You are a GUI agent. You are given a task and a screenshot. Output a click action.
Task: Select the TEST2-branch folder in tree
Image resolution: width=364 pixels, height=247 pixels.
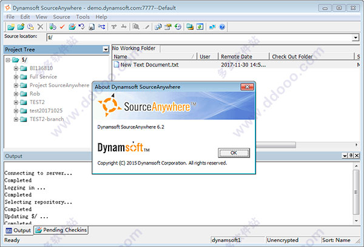tap(47, 119)
